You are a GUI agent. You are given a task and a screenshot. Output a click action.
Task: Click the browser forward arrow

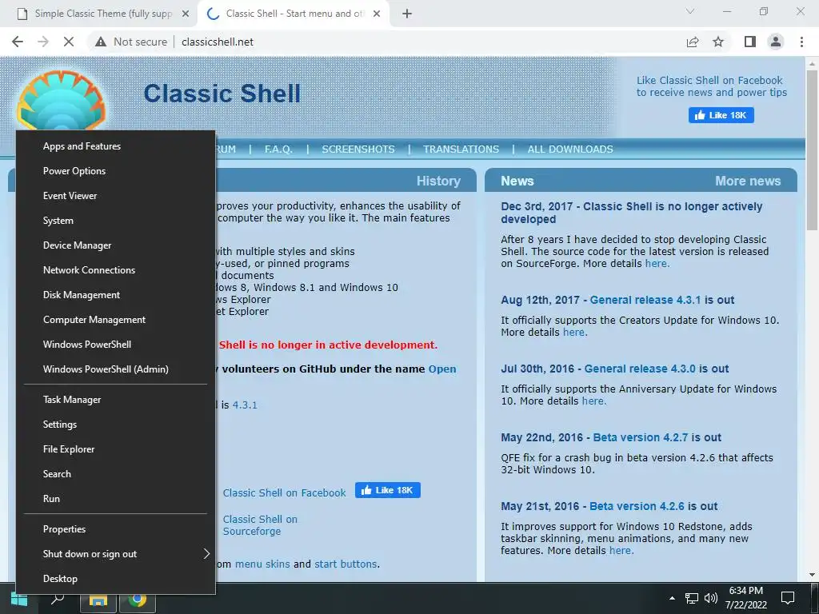tap(43, 42)
